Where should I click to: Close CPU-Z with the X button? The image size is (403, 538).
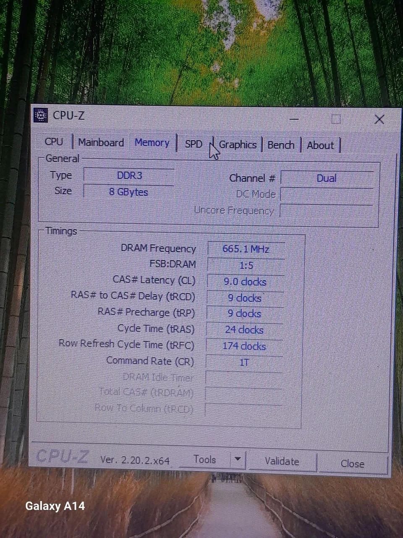click(x=379, y=119)
